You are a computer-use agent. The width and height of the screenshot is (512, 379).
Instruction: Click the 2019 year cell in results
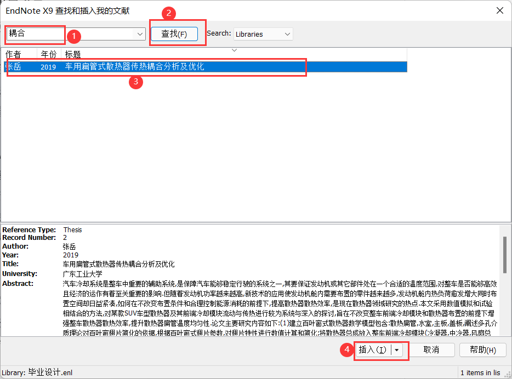click(48, 67)
